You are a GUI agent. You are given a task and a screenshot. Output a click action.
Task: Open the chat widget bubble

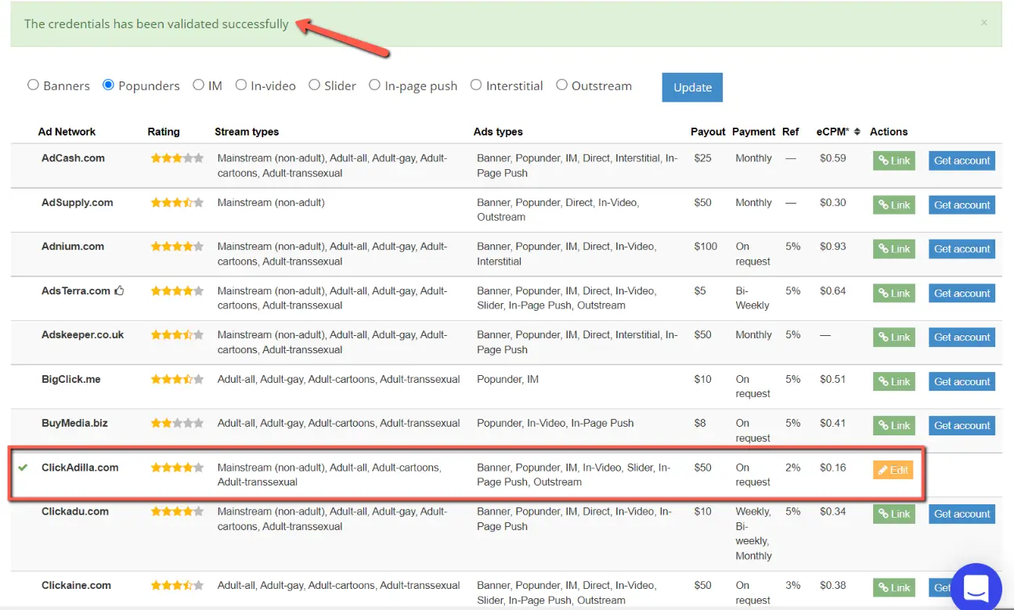click(x=976, y=588)
